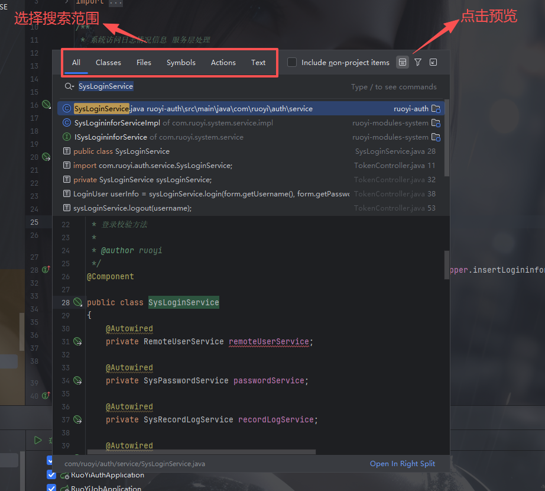The height and width of the screenshot is (491, 545).
Task: Switch to the Text search tab
Action: (258, 63)
